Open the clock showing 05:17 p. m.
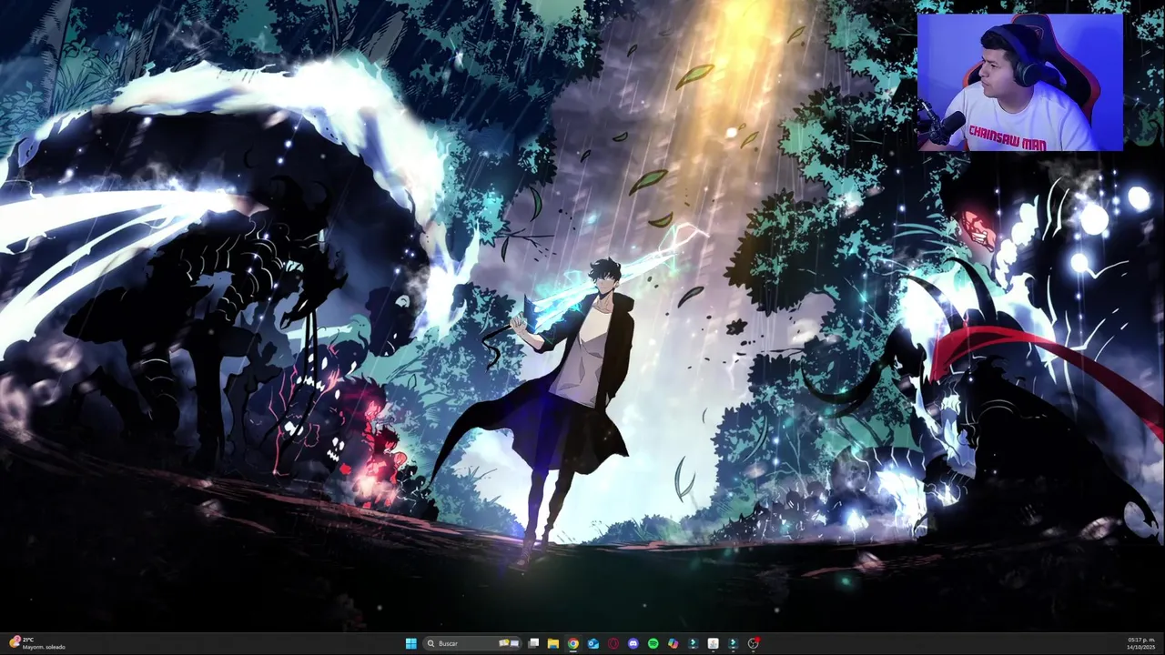 coord(1140,643)
